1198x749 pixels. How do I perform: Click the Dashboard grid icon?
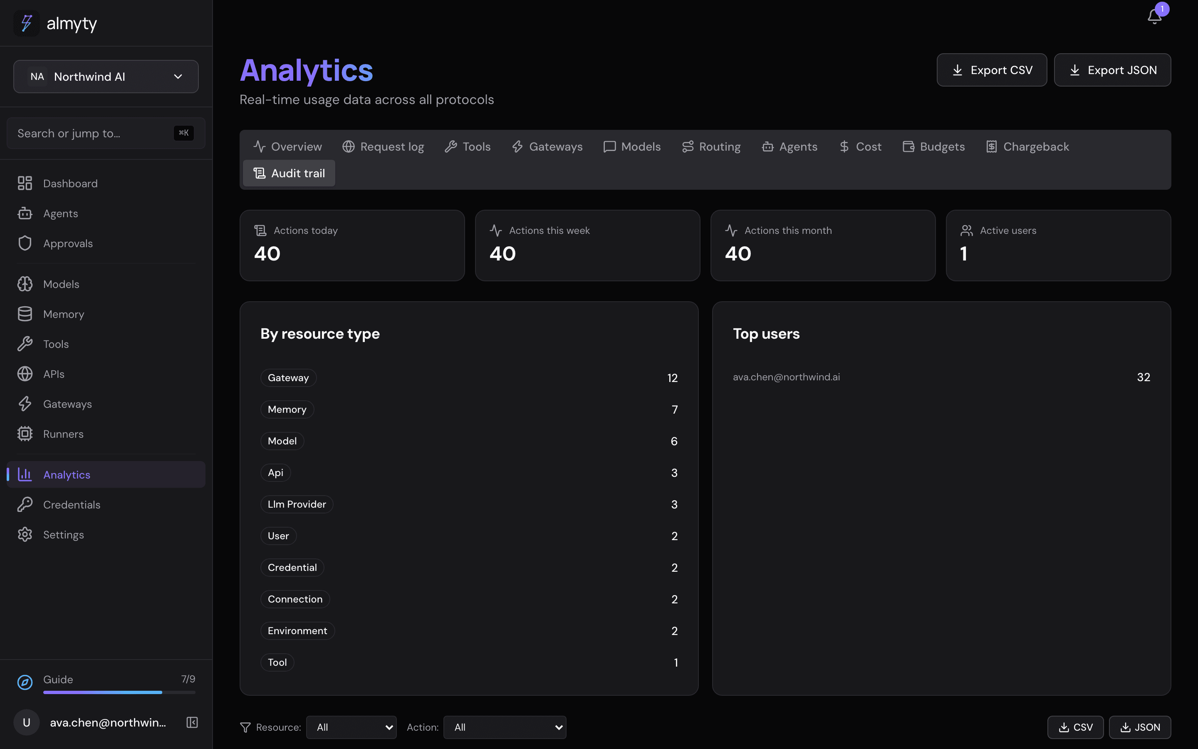[x=25, y=183]
